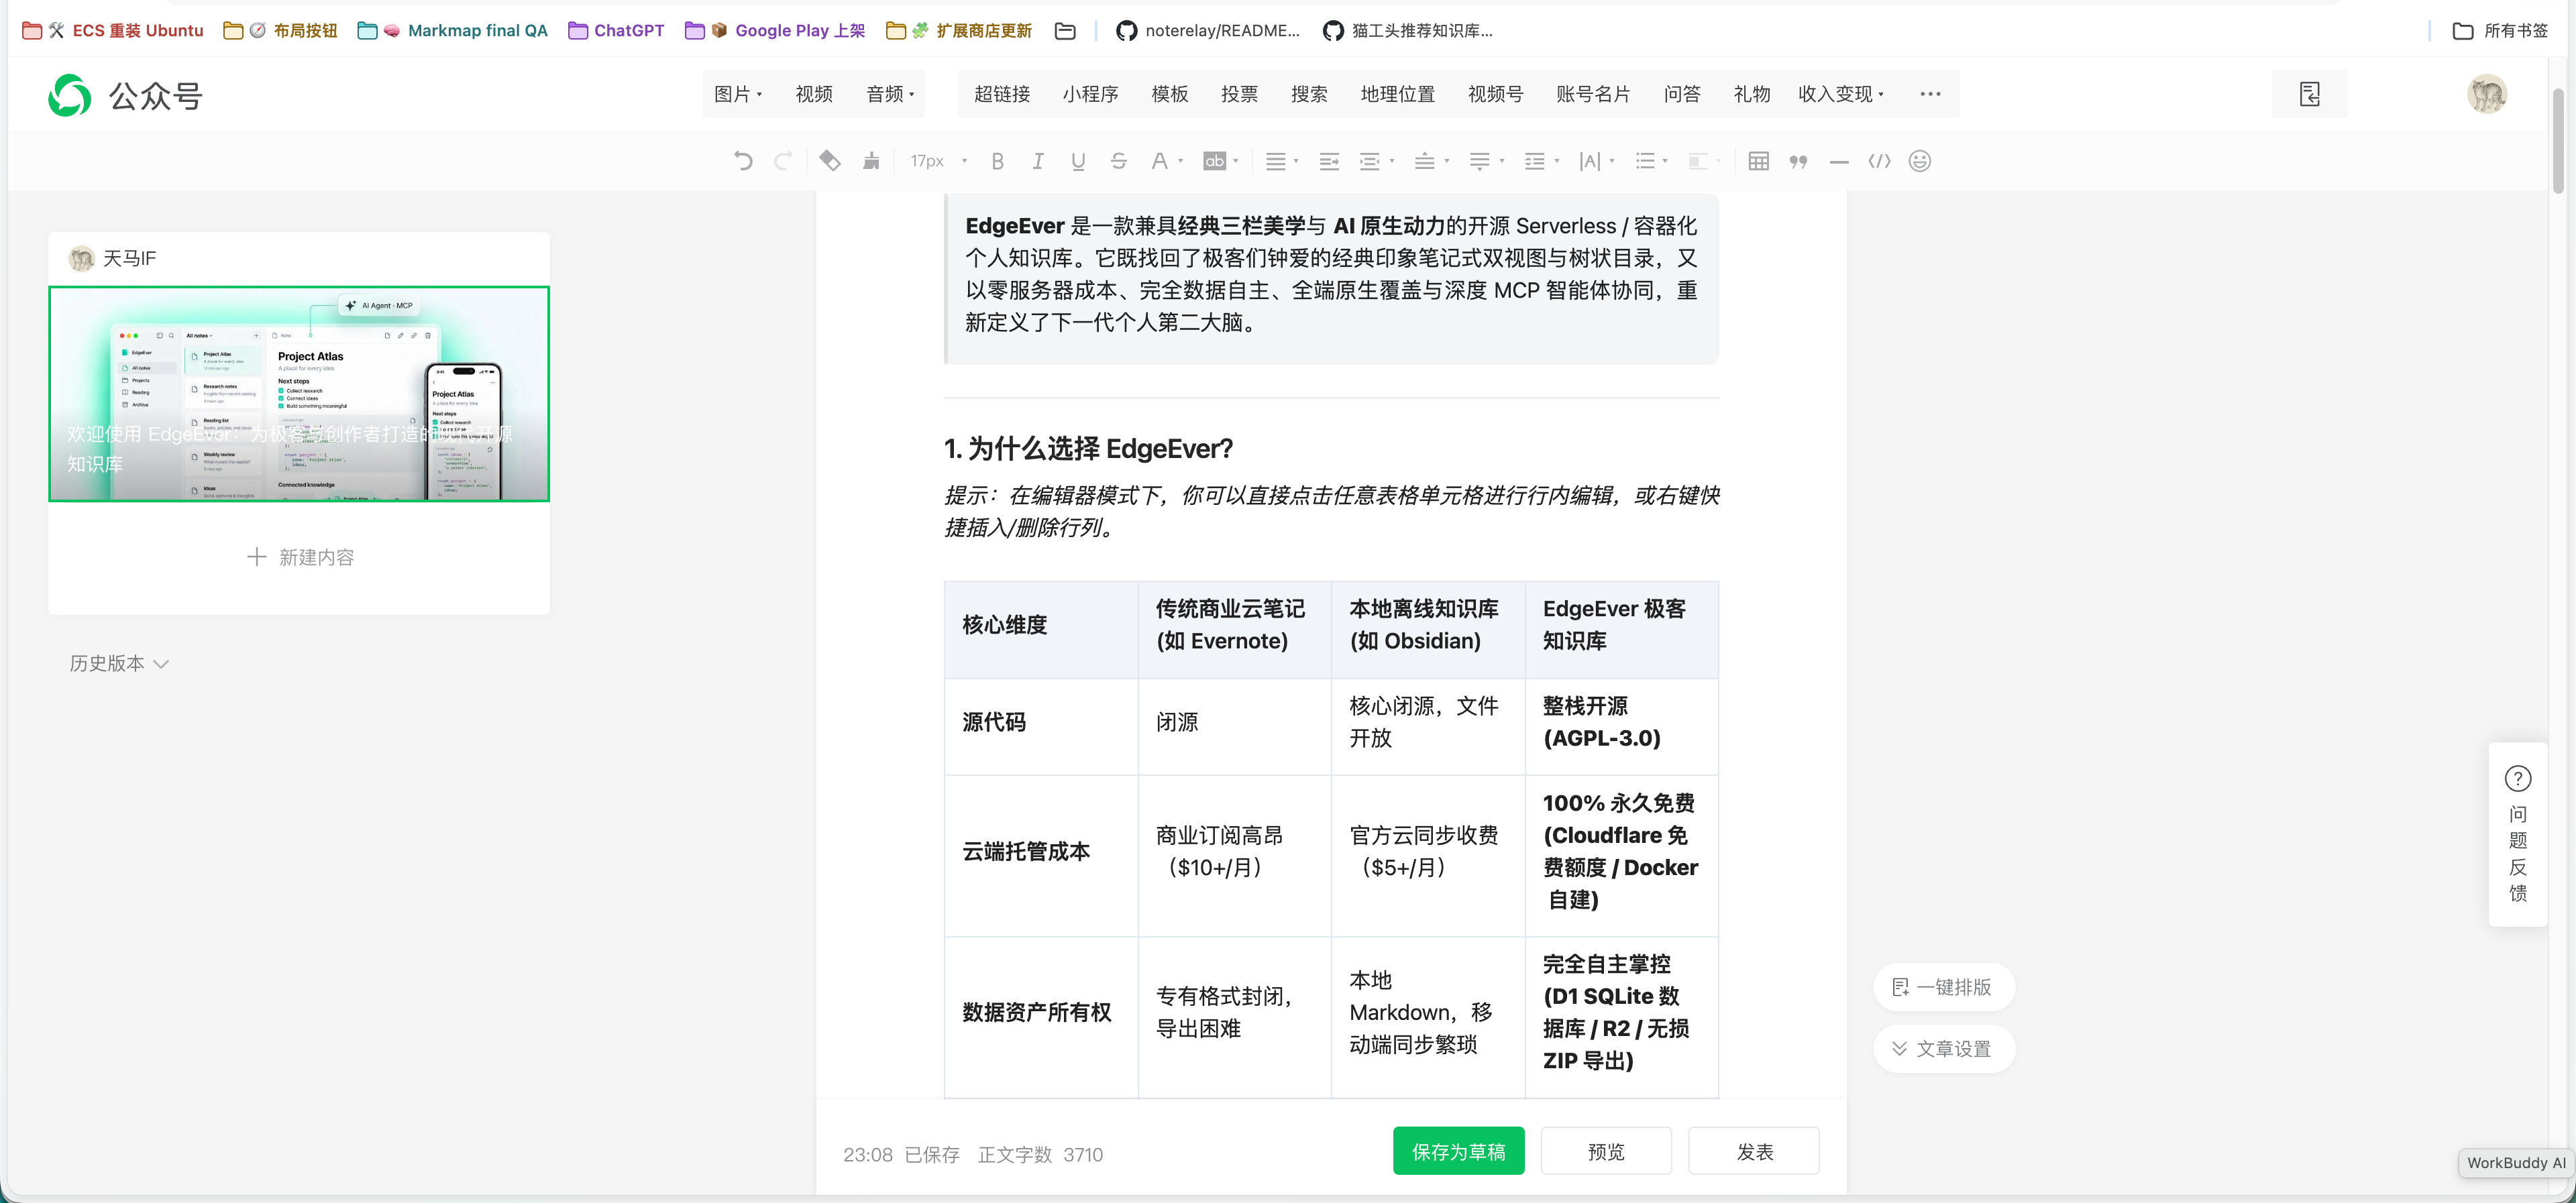Image resolution: width=2576 pixels, height=1203 pixels.
Task: Toggle bold formatting
Action: point(997,161)
